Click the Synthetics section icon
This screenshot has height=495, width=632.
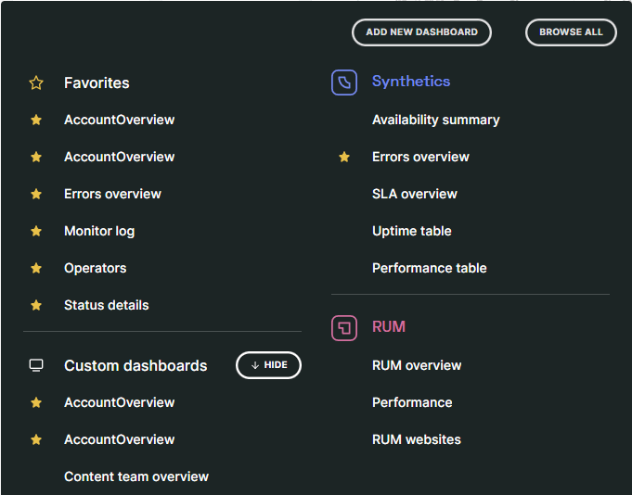(x=344, y=82)
